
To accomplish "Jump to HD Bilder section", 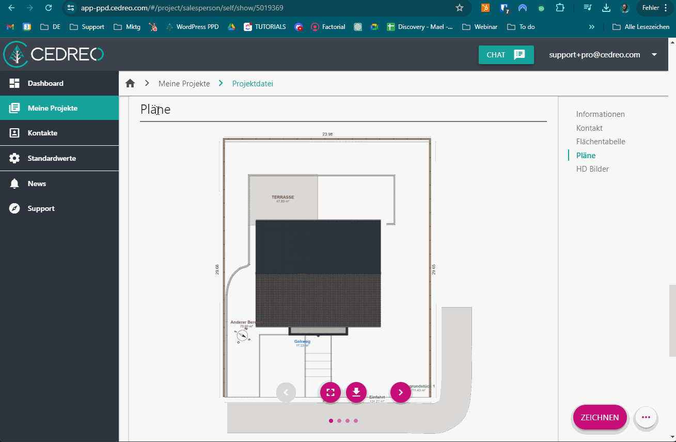I will (592, 169).
